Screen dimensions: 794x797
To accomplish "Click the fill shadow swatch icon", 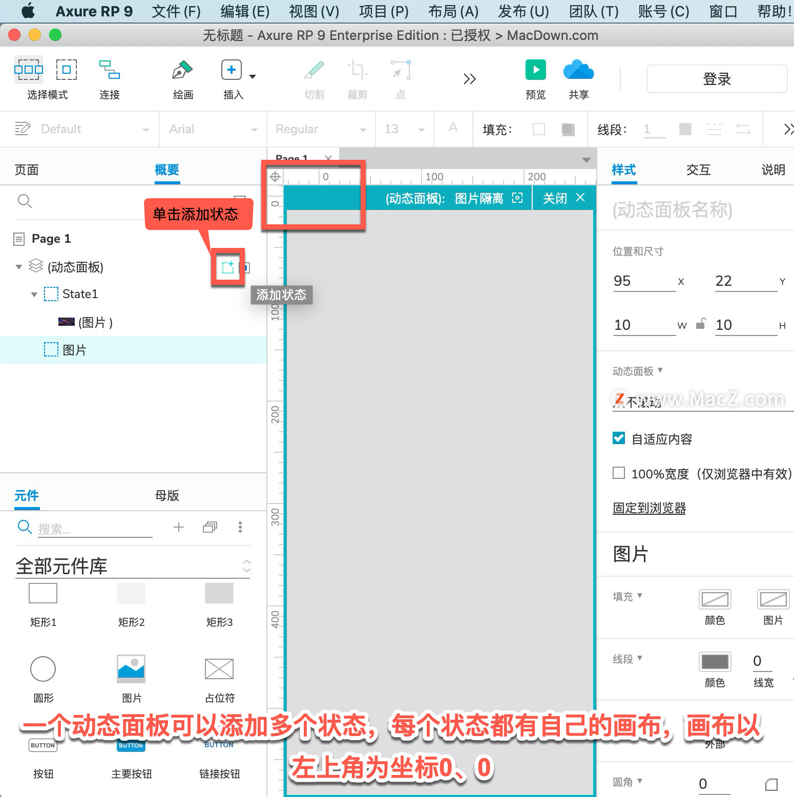I will [568, 129].
